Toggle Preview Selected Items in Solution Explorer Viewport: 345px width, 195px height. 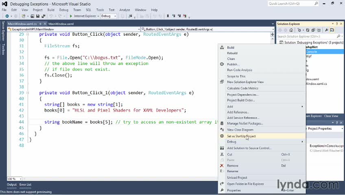[332, 30]
